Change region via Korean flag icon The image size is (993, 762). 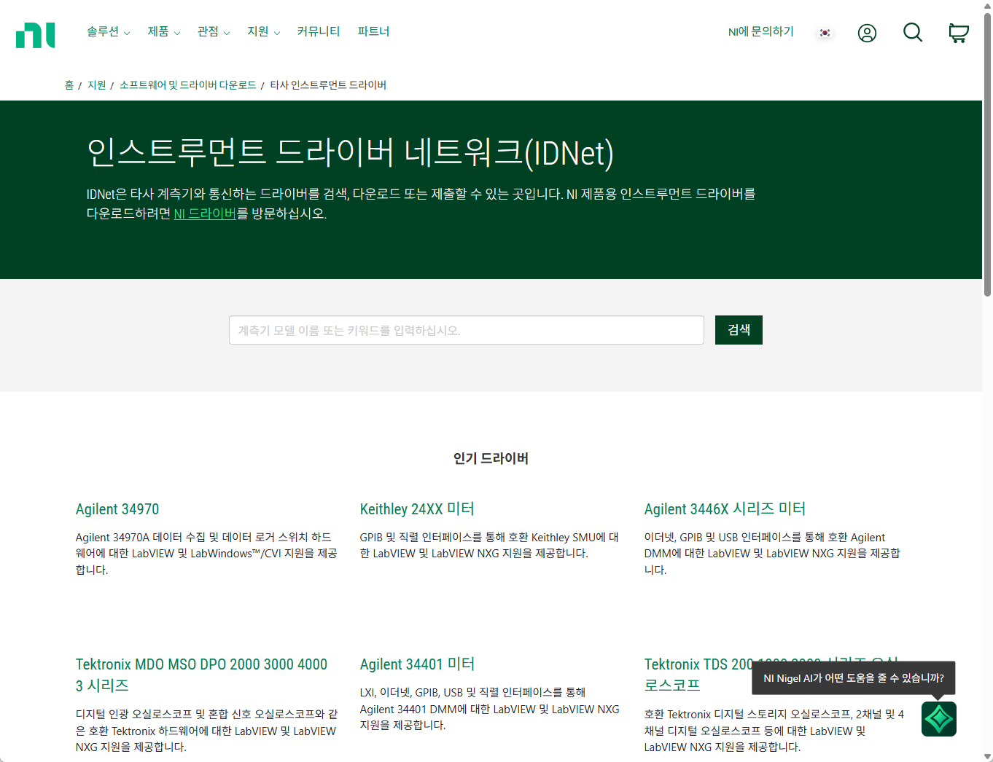(825, 33)
